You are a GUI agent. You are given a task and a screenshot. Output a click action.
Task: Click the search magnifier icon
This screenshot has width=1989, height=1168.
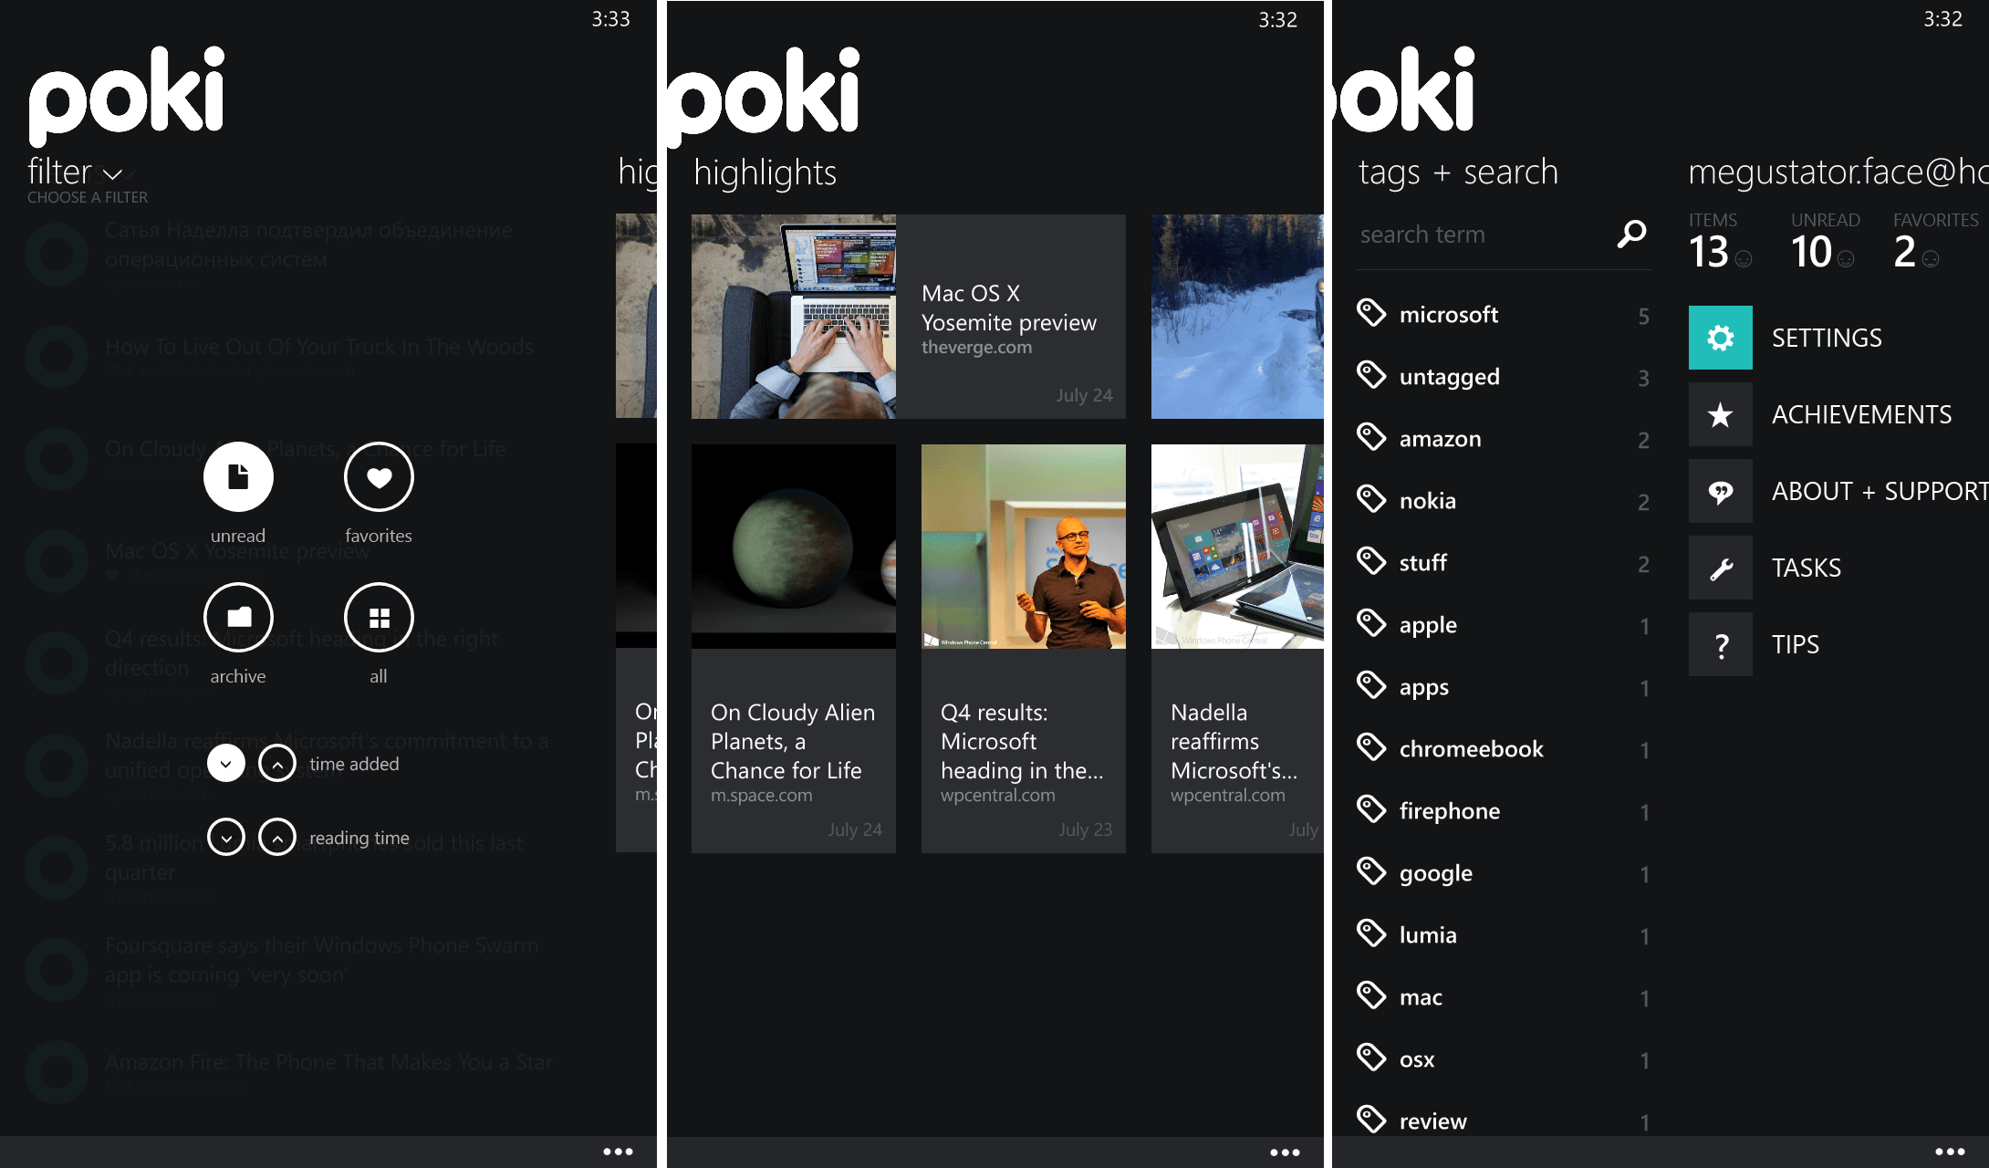click(x=1631, y=235)
